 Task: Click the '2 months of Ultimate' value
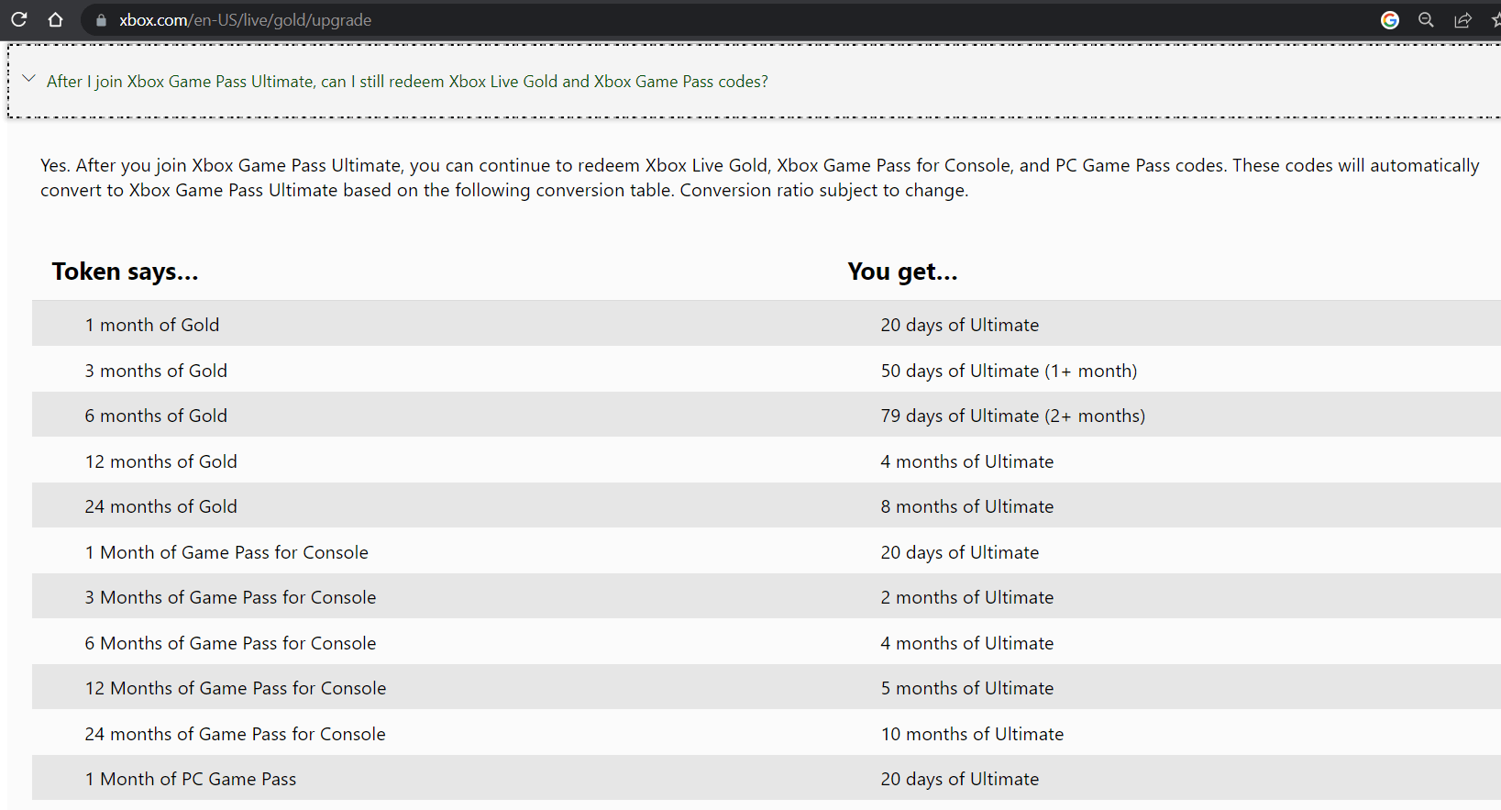coord(967,597)
